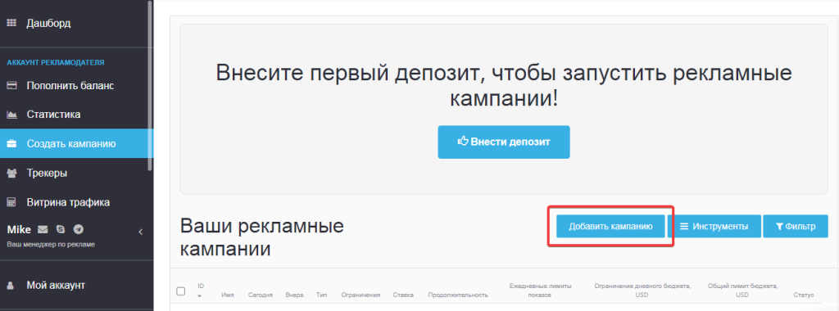Click the sidebar vertical scrollbar
The image size is (839, 311).
151,85
